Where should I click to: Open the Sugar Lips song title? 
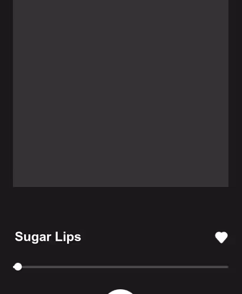[48, 237]
